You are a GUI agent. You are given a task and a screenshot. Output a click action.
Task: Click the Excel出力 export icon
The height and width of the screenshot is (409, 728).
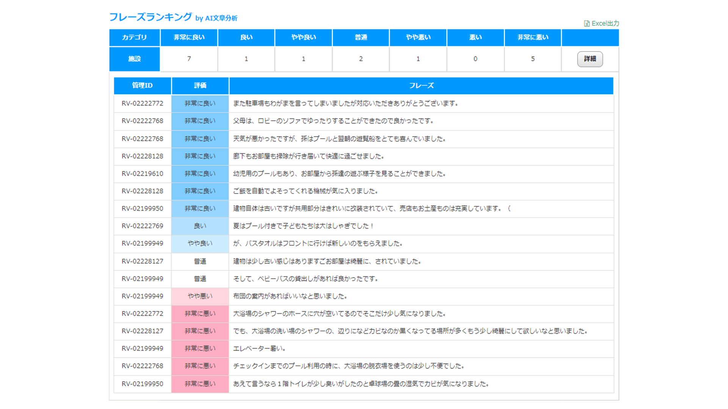tap(587, 23)
